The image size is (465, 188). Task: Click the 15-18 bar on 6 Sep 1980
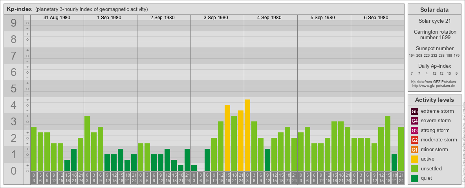coord(388,144)
